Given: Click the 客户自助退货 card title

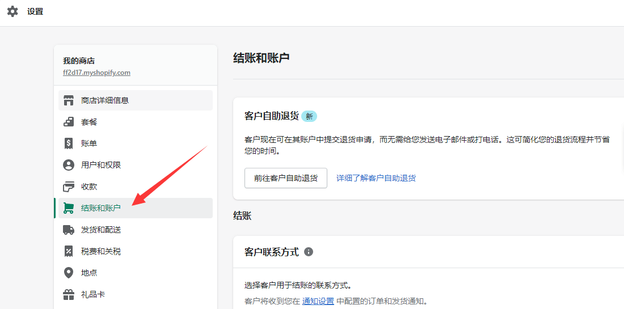Looking at the screenshot, I should pos(271,116).
